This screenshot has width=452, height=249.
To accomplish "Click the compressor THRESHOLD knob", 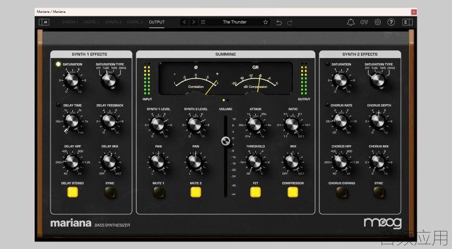I will point(255,162).
